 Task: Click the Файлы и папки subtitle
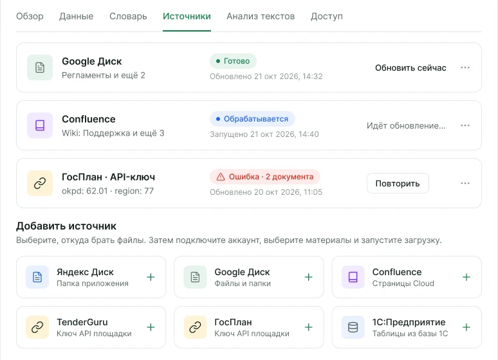(243, 283)
